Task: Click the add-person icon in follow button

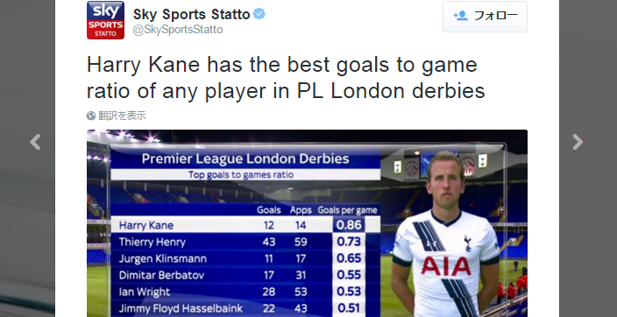Action: [460, 16]
